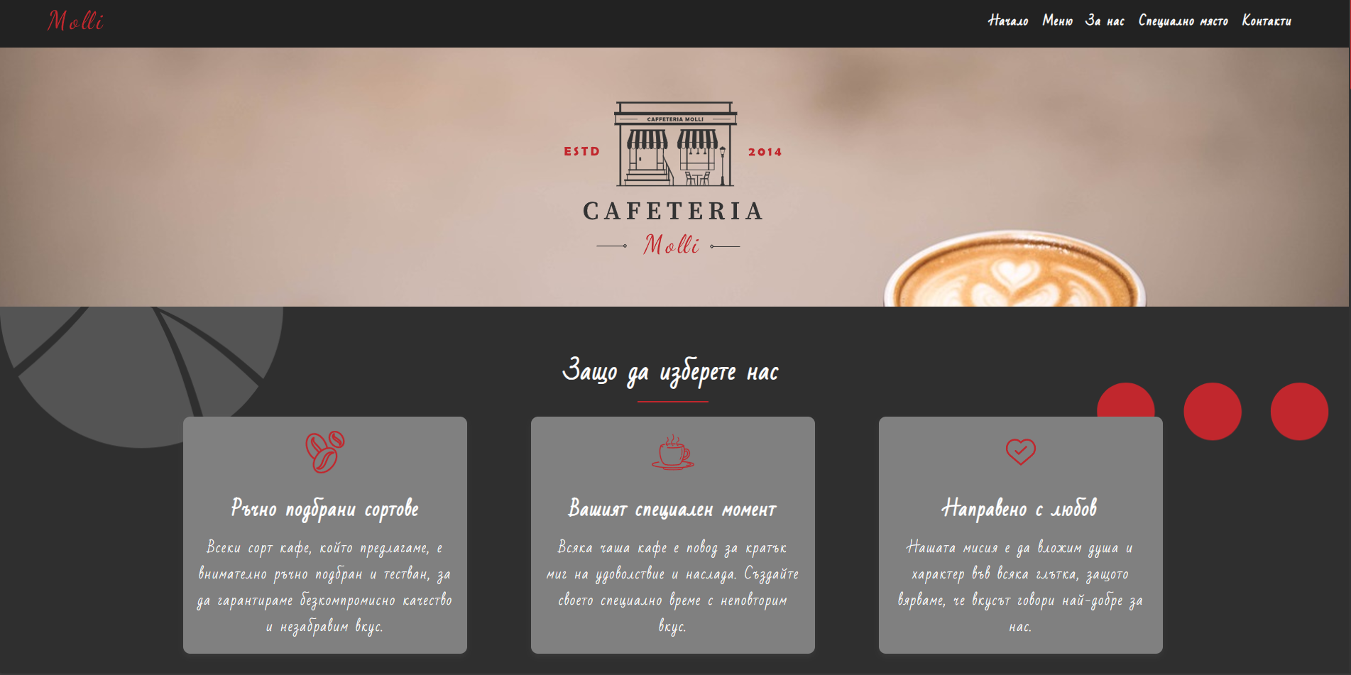
Task: Open the Контакти link
Action: click(x=1267, y=21)
